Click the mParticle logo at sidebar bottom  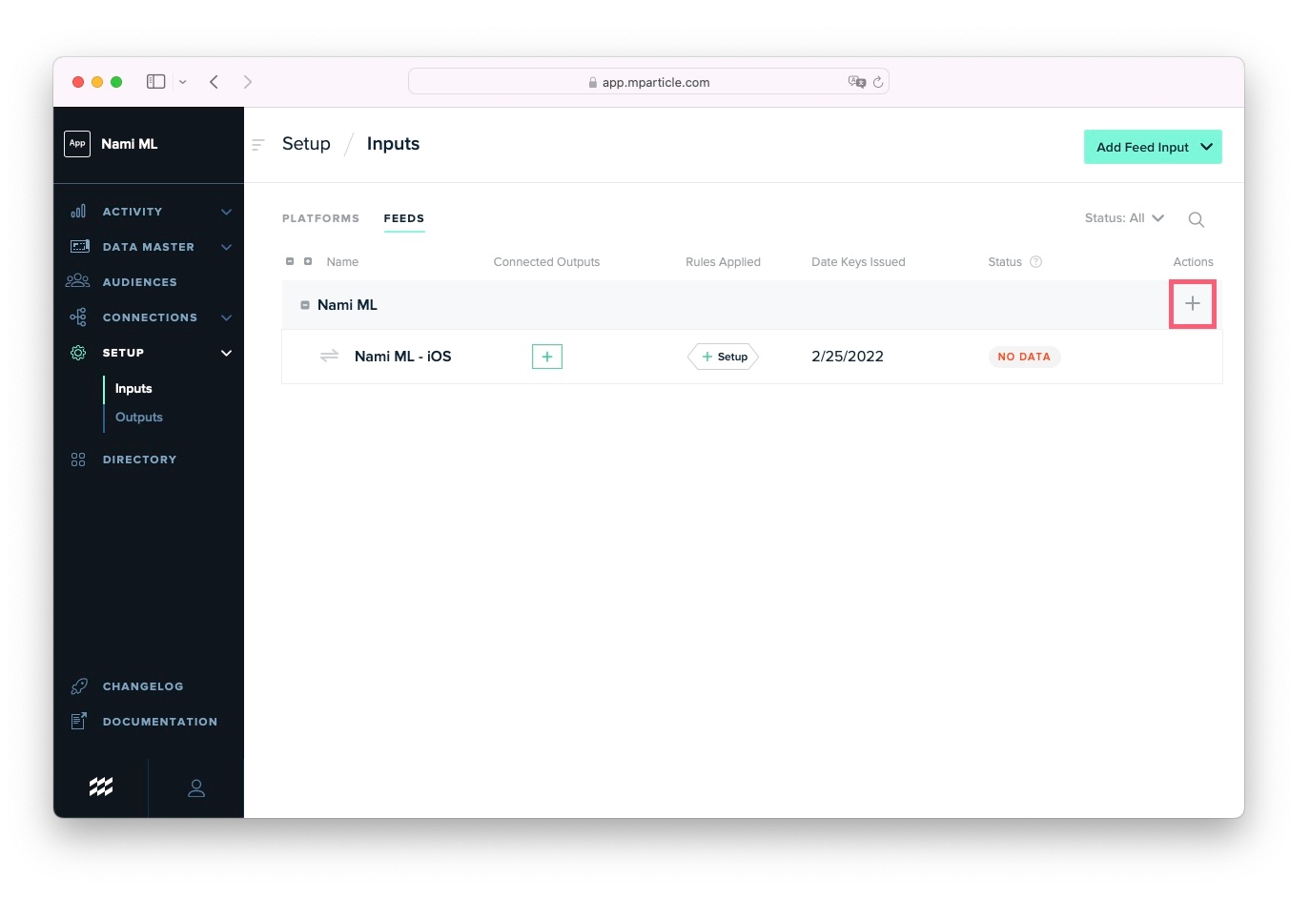(x=101, y=787)
